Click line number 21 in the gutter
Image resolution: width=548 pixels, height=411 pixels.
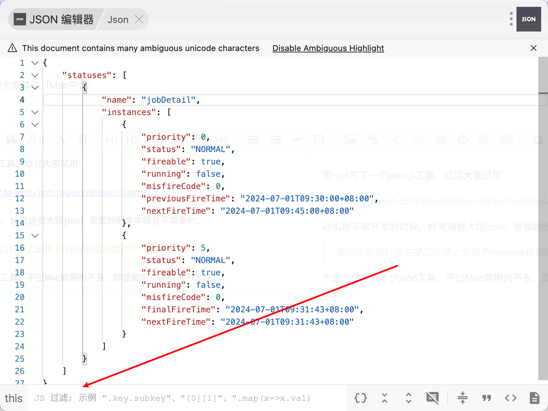[x=20, y=310]
